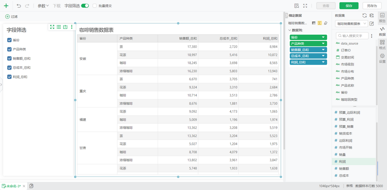This screenshot has height=190, width=387.
Task: Open the 总成本_总和 column dropdown arrow
Action: click(323, 56)
